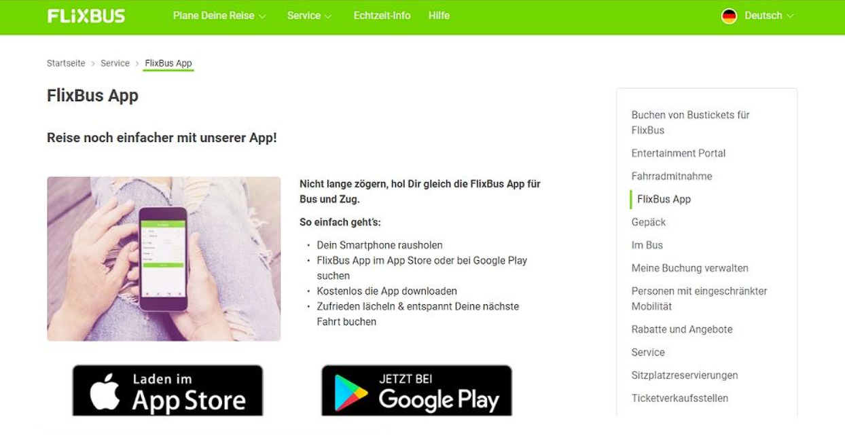
Task: Open Fahrradmitnahme in the sidebar
Action: (x=672, y=177)
